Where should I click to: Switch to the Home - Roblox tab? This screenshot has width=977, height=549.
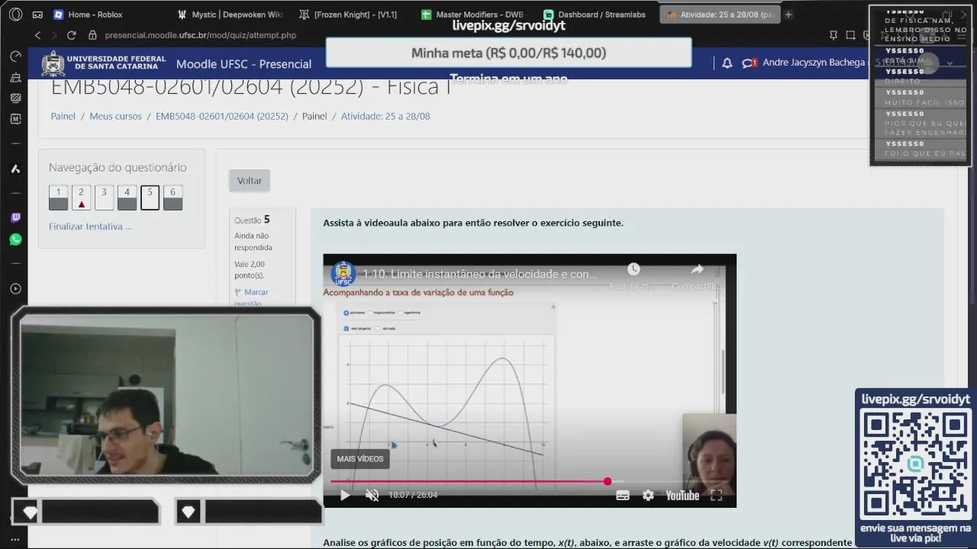point(95,14)
